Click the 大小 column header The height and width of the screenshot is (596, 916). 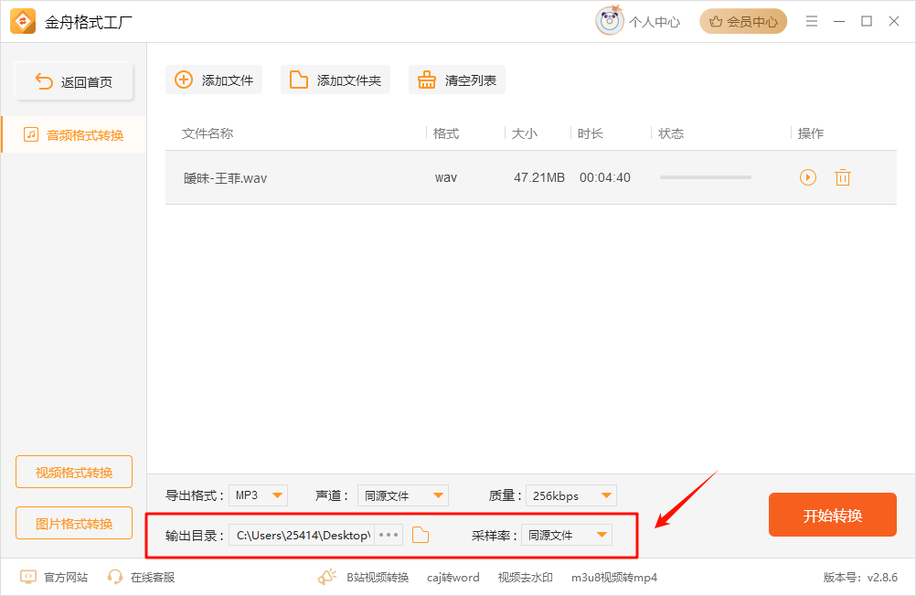click(x=524, y=133)
